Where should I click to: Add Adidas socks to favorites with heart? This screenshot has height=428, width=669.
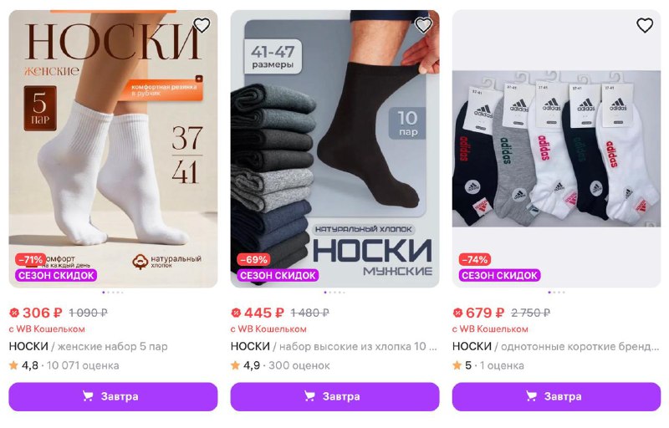(x=645, y=25)
